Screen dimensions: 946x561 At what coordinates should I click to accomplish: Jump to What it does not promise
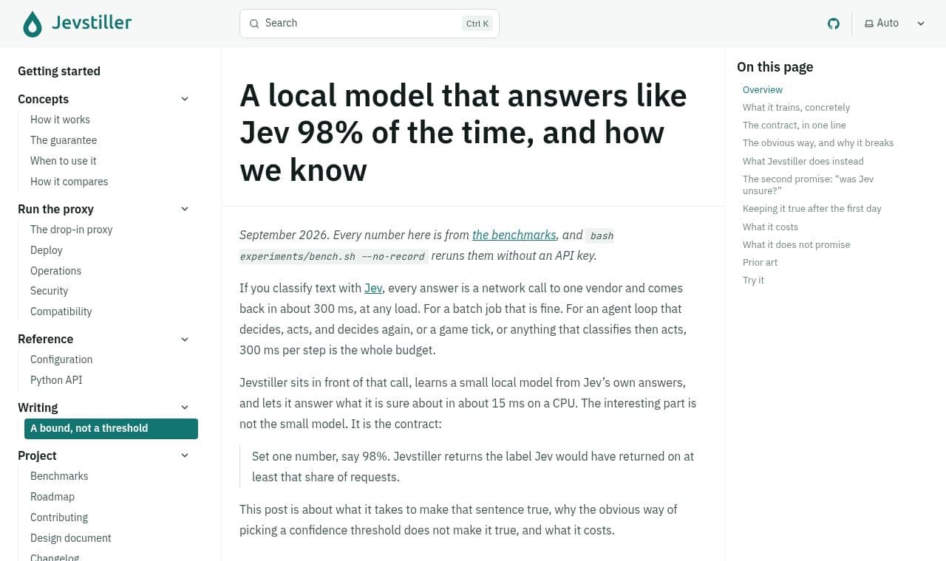tap(797, 244)
